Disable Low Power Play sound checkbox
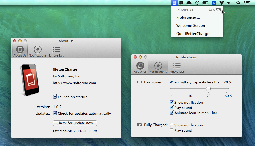255x146 pixels. click(x=172, y=108)
